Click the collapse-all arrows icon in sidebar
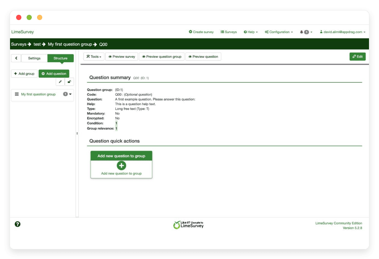This screenshot has height=259, width=379. (x=60, y=82)
